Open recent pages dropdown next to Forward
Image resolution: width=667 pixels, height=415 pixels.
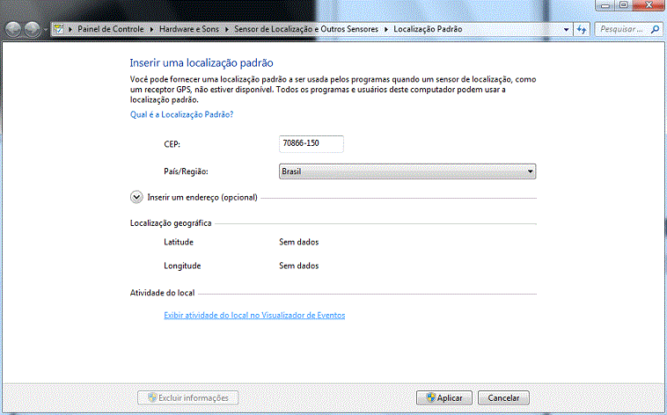coord(46,30)
